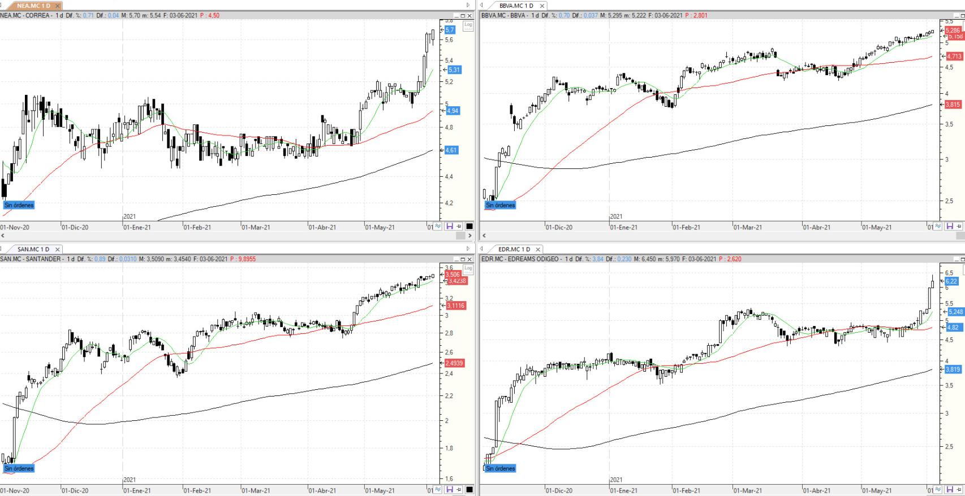Viewport: 965px width, 496px height.
Task: Select the NEA.MC 1 D tab
Action: click(33, 6)
